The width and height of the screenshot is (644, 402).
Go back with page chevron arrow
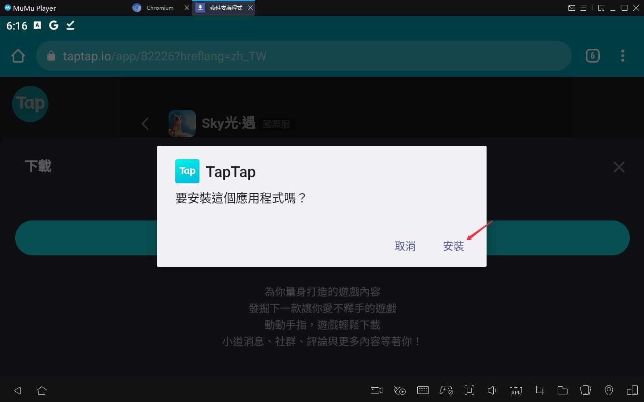pos(145,124)
